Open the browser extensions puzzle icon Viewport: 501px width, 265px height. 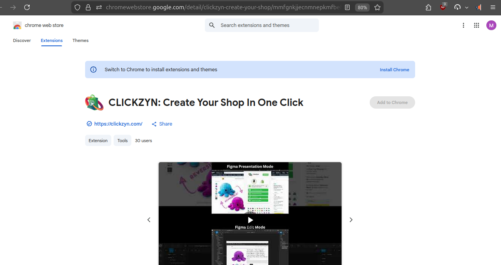tap(428, 7)
